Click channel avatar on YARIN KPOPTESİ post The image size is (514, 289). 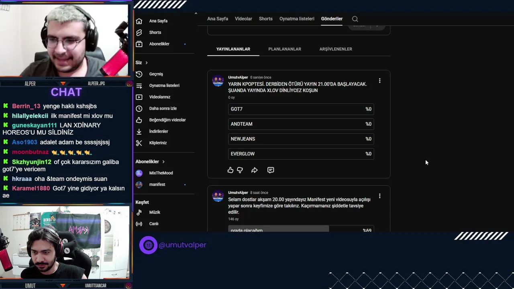tap(218, 81)
